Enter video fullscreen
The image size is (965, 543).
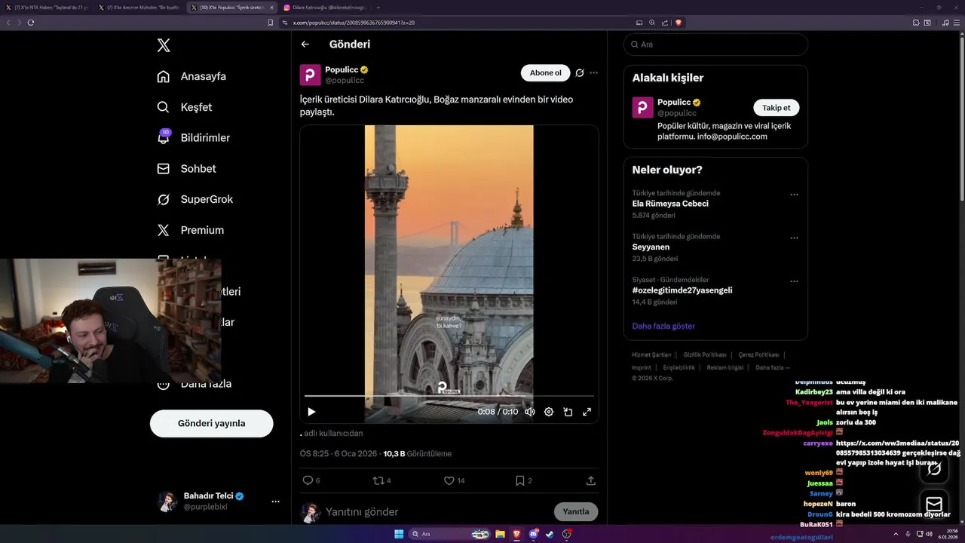click(x=587, y=412)
